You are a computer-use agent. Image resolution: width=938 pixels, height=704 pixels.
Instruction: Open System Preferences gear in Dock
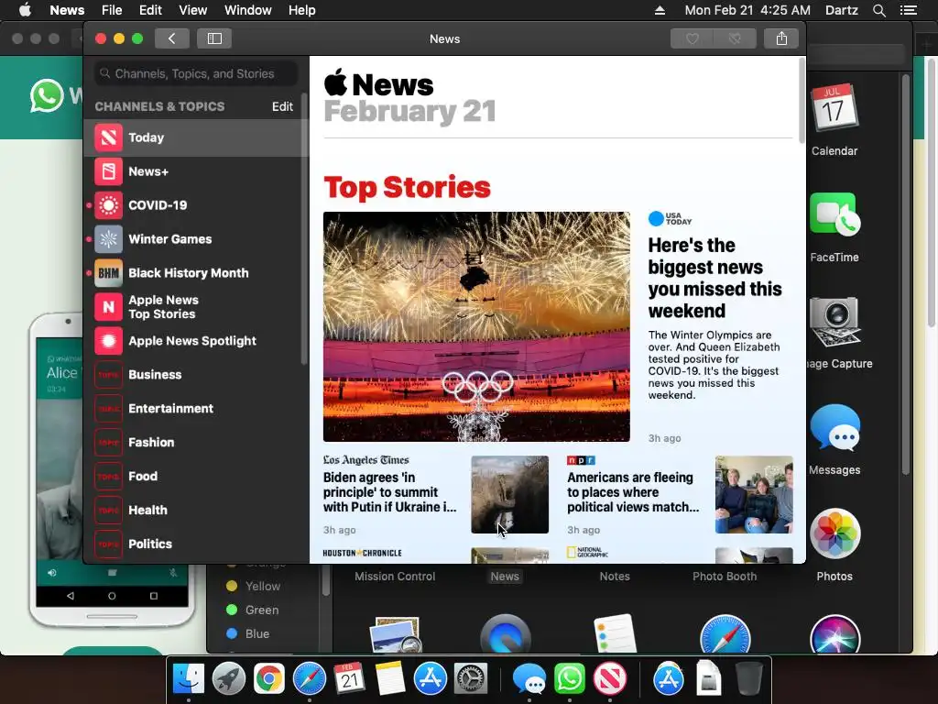tap(470, 679)
